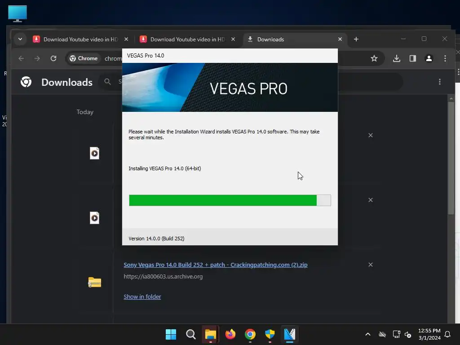Toggle Chrome side panel

(x=413, y=58)
